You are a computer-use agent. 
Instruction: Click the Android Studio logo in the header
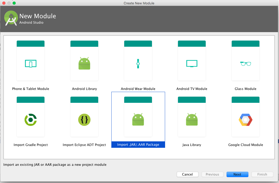[x=11, y=18]
